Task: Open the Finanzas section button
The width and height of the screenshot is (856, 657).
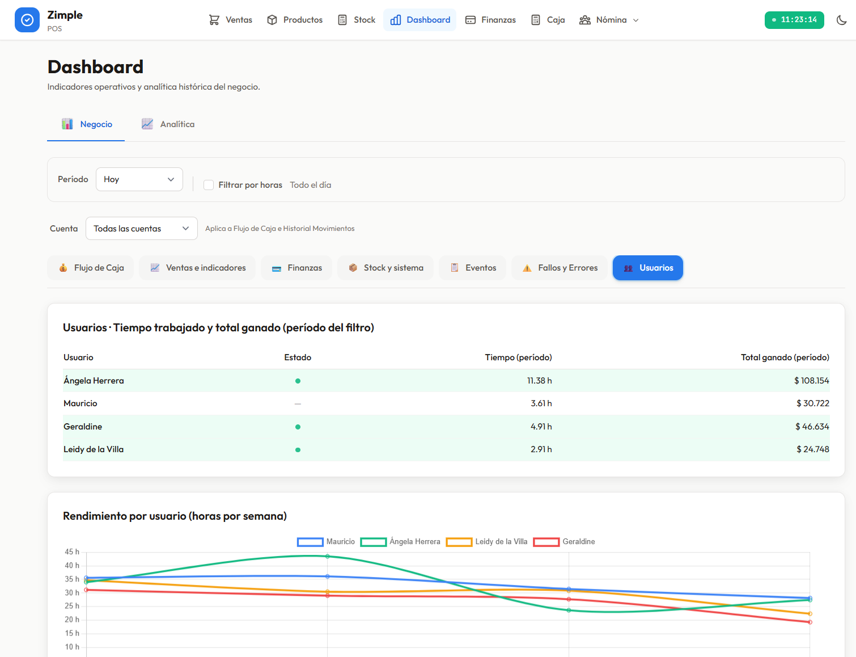Action: click(296, 268)
